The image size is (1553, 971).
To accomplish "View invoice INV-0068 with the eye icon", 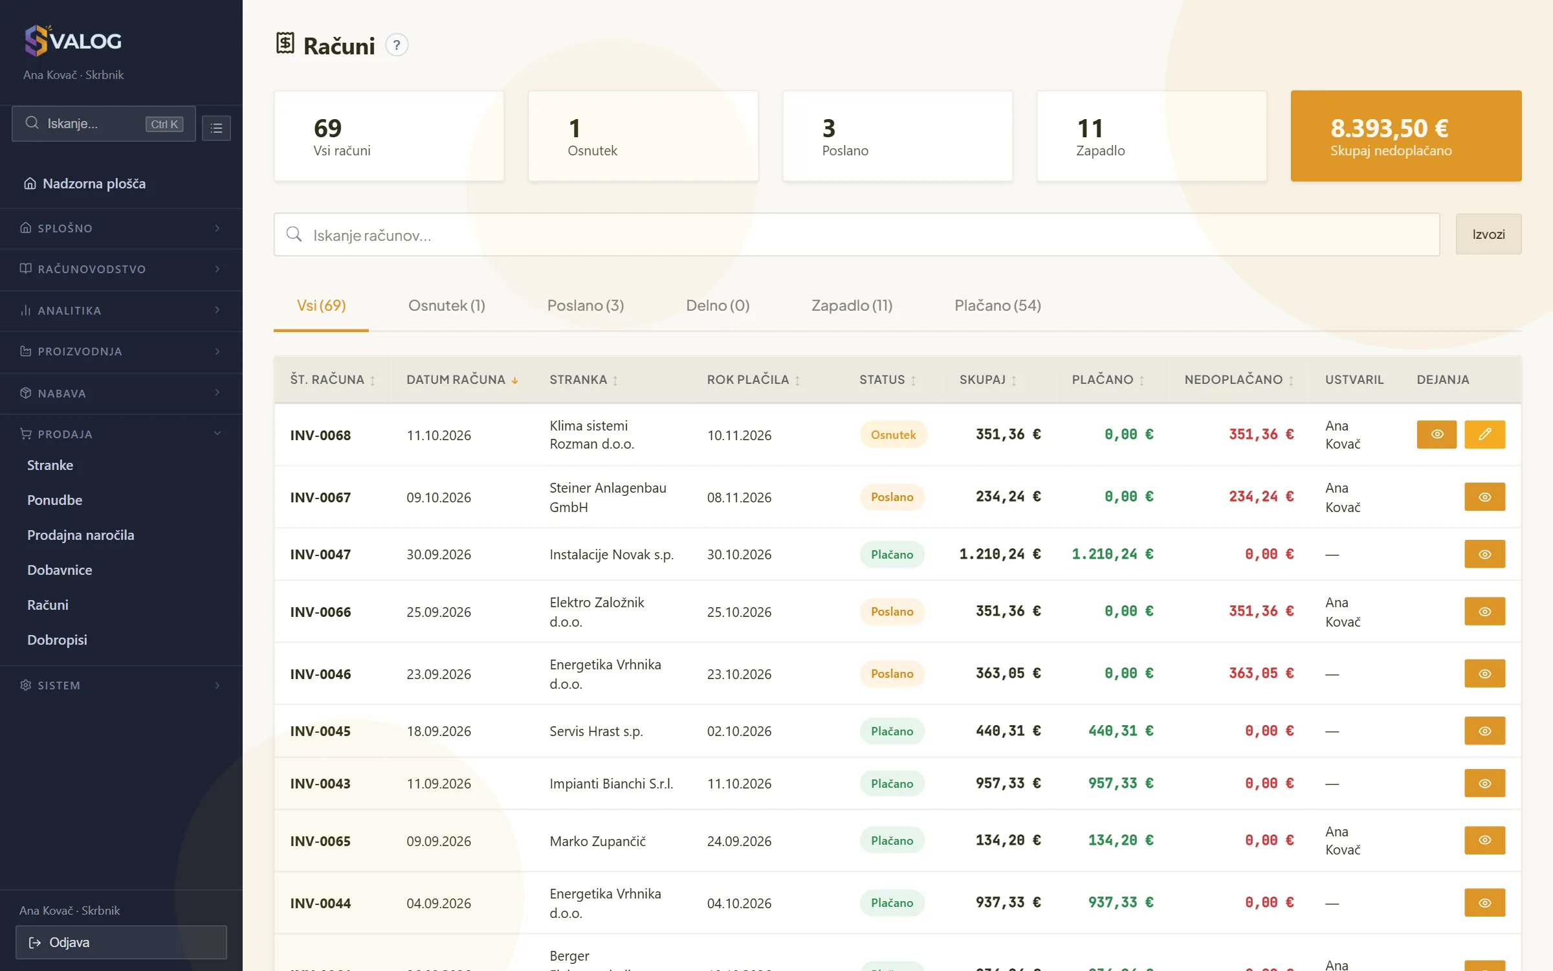I will pos(1437,434).
